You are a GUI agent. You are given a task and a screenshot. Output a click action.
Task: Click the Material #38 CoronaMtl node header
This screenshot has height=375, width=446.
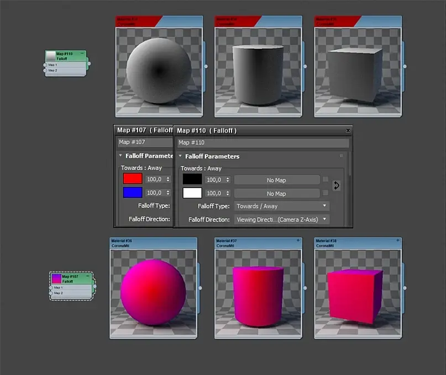point(358,243)
